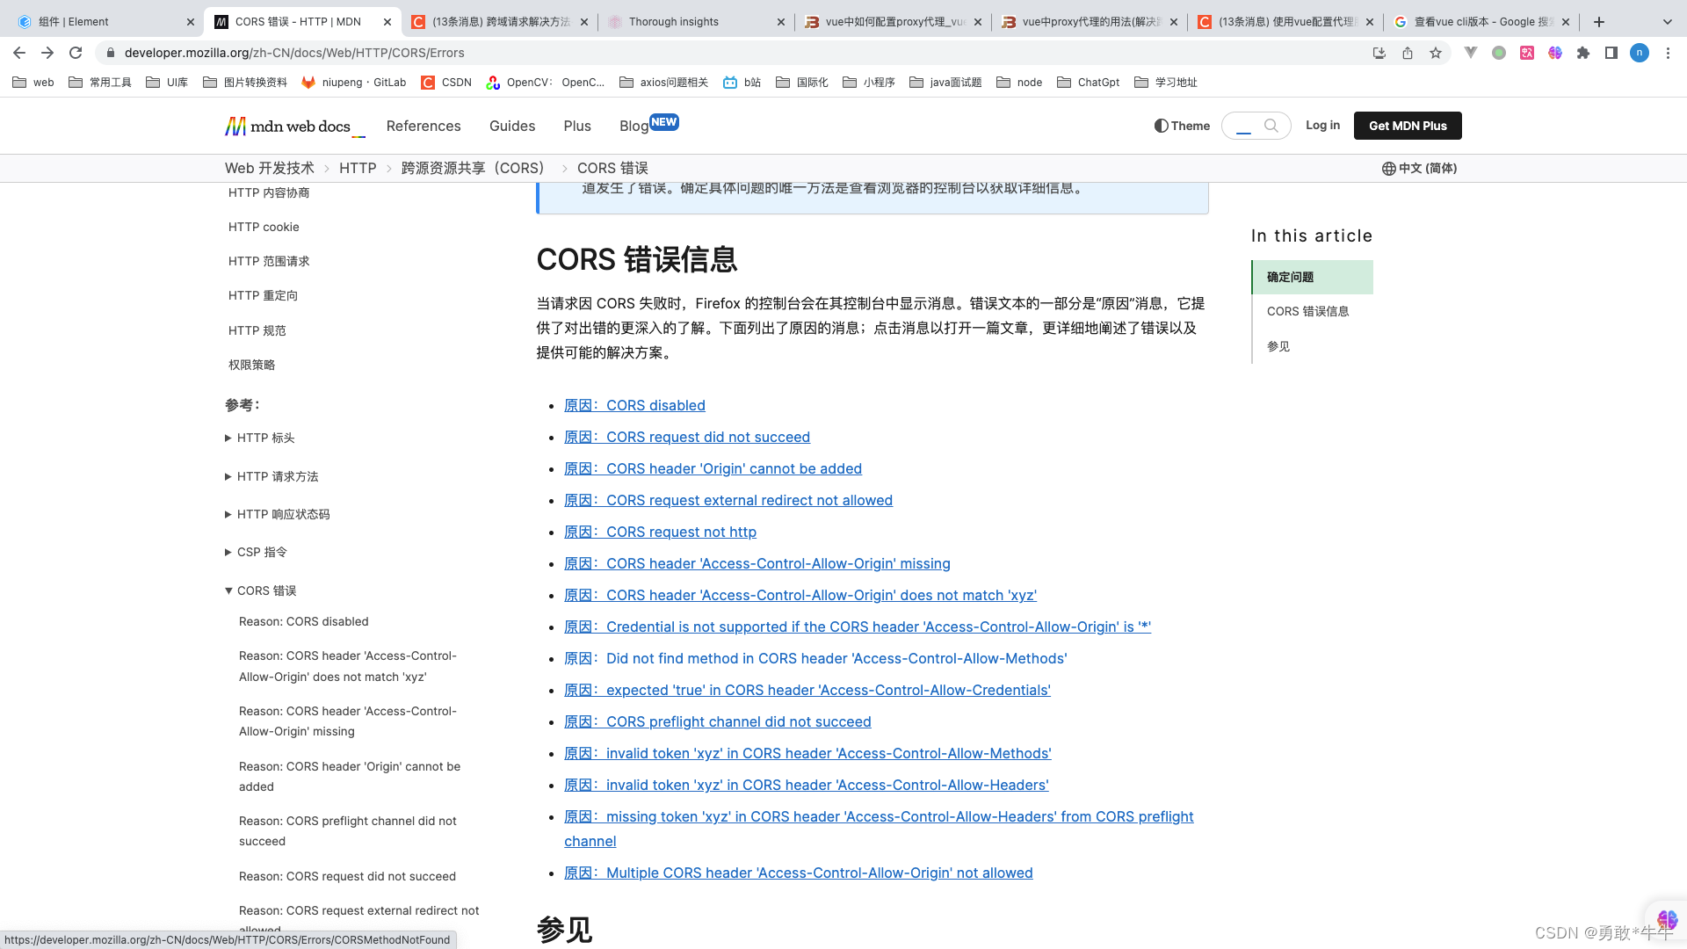Open the 原因：CORS disabled link
Screen dimensions: 1687x949
[x=634, y=405]
